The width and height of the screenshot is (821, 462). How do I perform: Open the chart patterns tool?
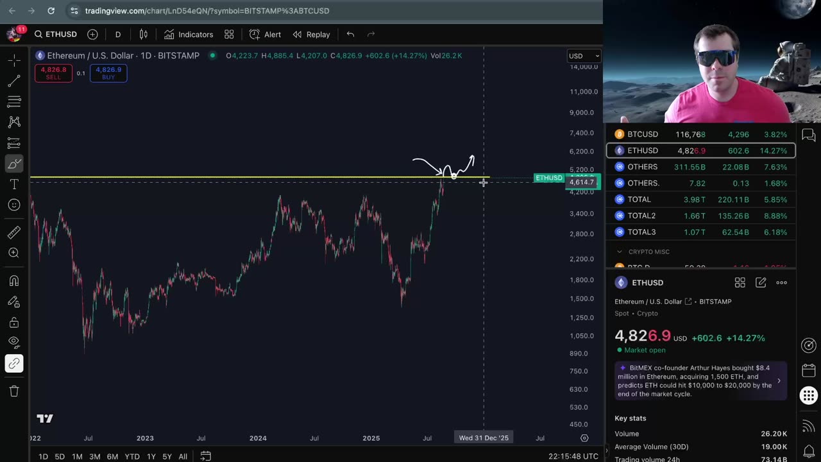(x=14, y=122)
